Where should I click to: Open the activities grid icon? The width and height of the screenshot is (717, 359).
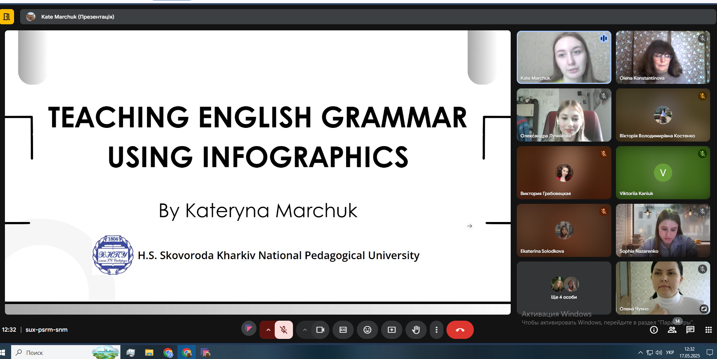(709, 330)
